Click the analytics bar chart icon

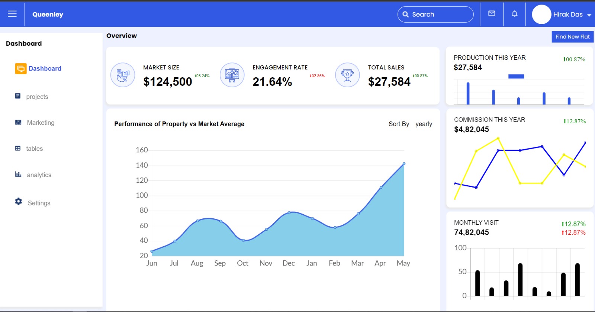pyautogui.click(x=18, y=174)
